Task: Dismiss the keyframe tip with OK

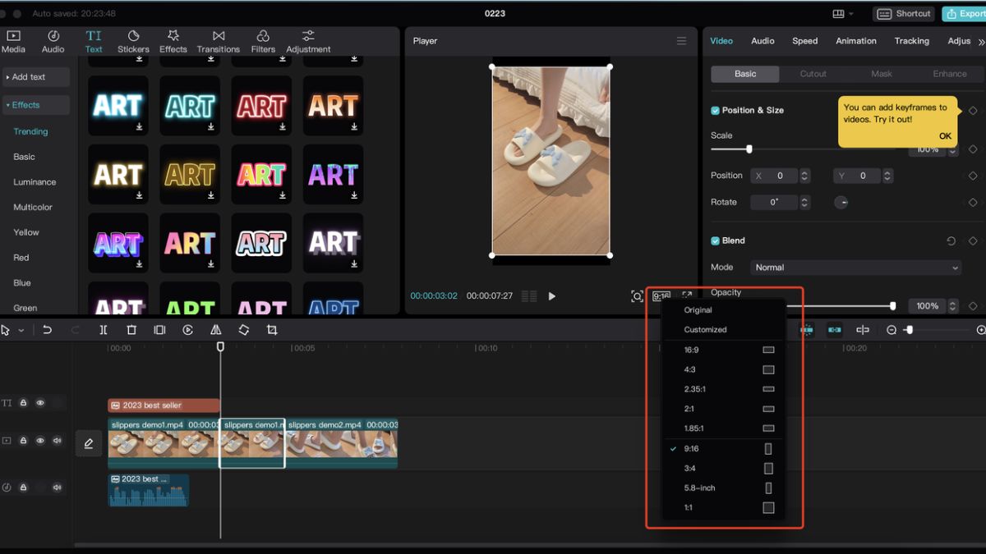Action: tap(945, 136)
